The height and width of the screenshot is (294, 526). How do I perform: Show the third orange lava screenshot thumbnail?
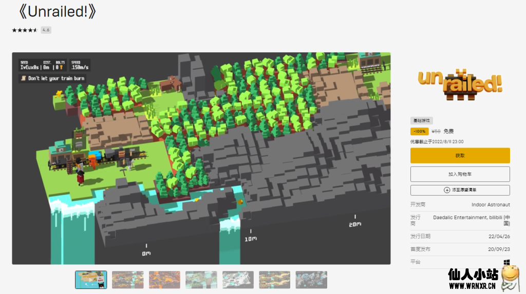tap(164, 280)
